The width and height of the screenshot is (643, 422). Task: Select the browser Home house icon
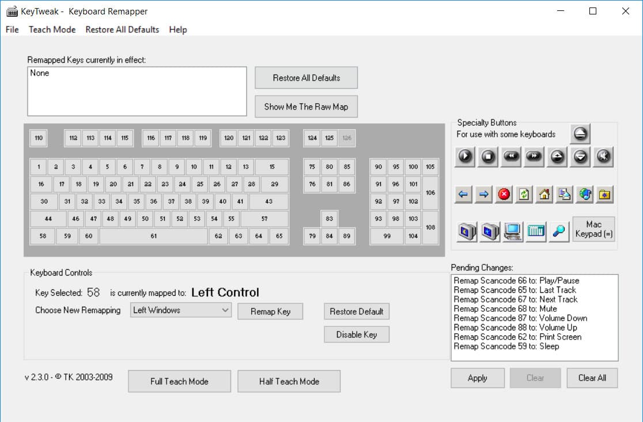pyautogui.click(x=544, y=195)
